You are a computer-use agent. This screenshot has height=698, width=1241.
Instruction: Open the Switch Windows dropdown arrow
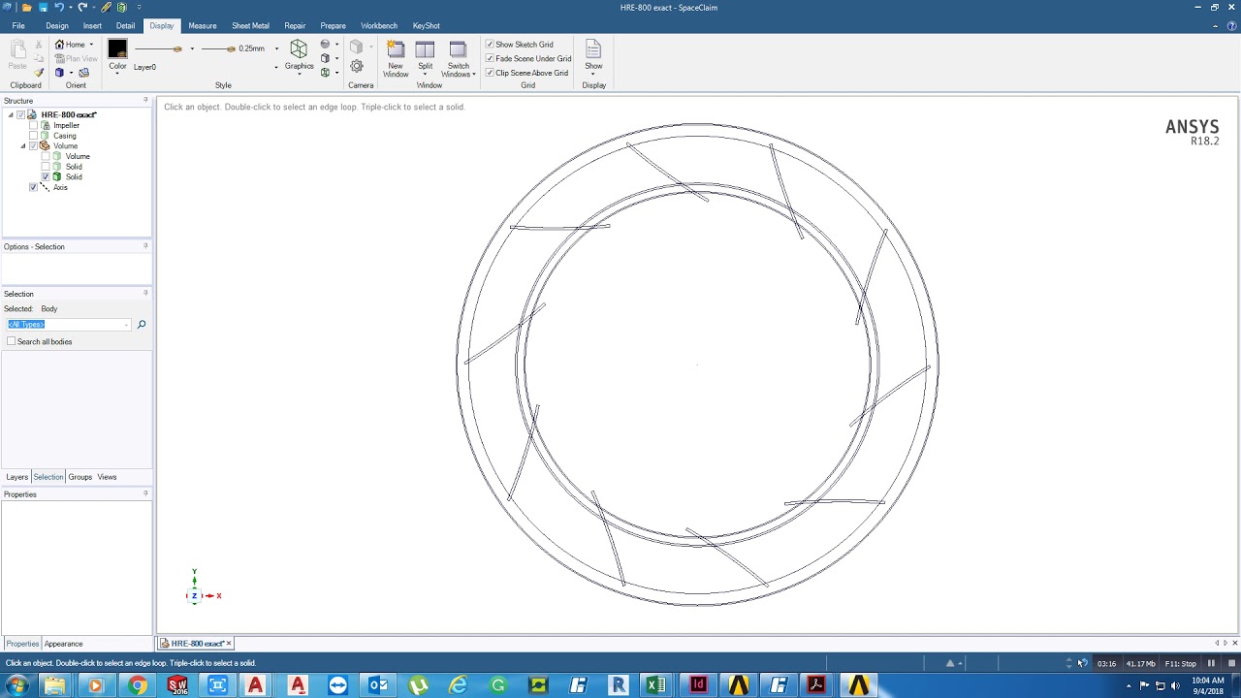pos(473,74)
